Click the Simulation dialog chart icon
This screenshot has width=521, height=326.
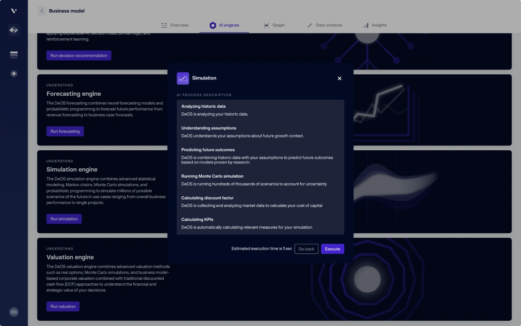[183, 78]
